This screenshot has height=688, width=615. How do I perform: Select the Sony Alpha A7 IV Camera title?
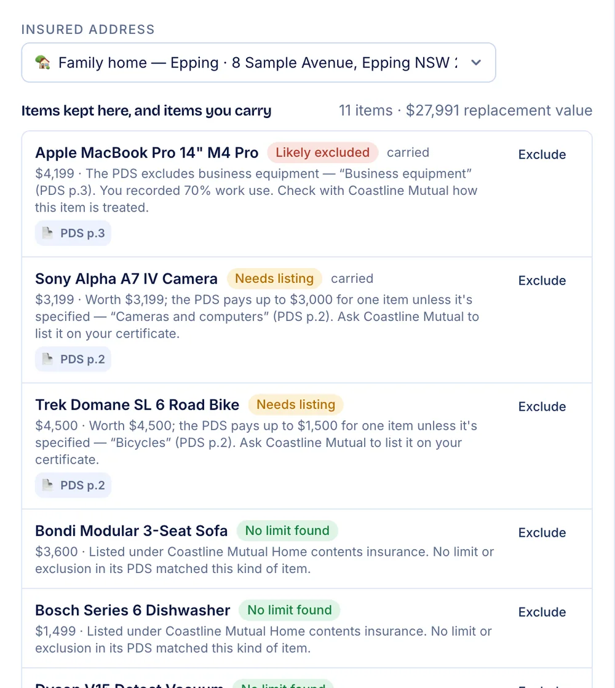click(x=127, y=279)
